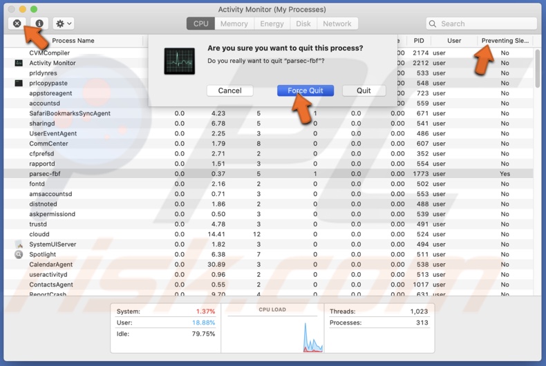Click the Spotlight magnifier row icon
Image resolution: width=546 pixels, height=366 pixels.
pyautogui.click(x=19, y=254)
